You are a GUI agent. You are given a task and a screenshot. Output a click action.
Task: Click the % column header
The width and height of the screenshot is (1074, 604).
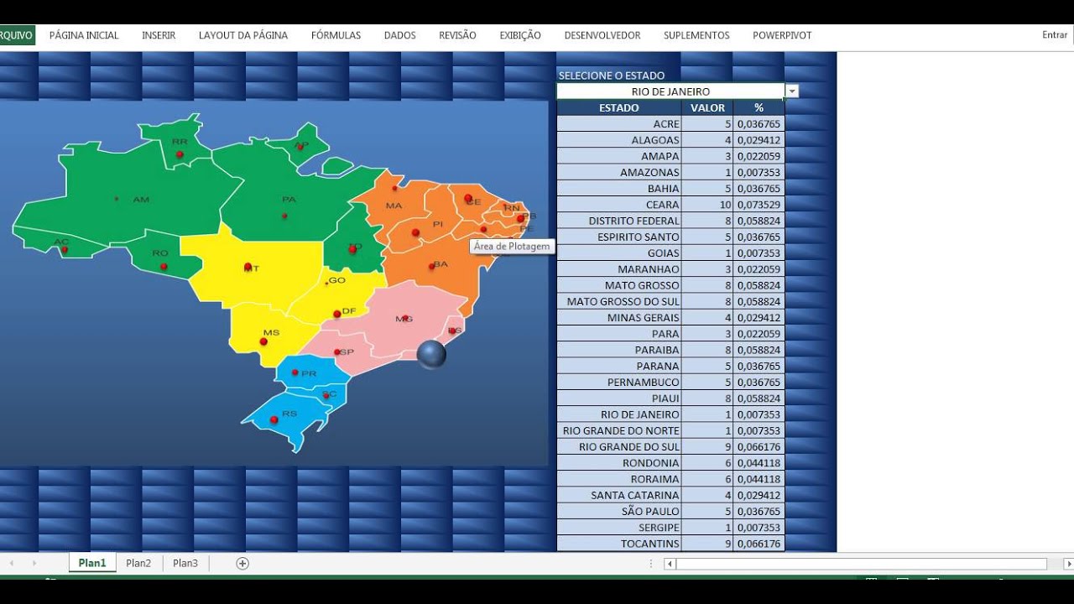pyautogui.click(x=759, y=107)
